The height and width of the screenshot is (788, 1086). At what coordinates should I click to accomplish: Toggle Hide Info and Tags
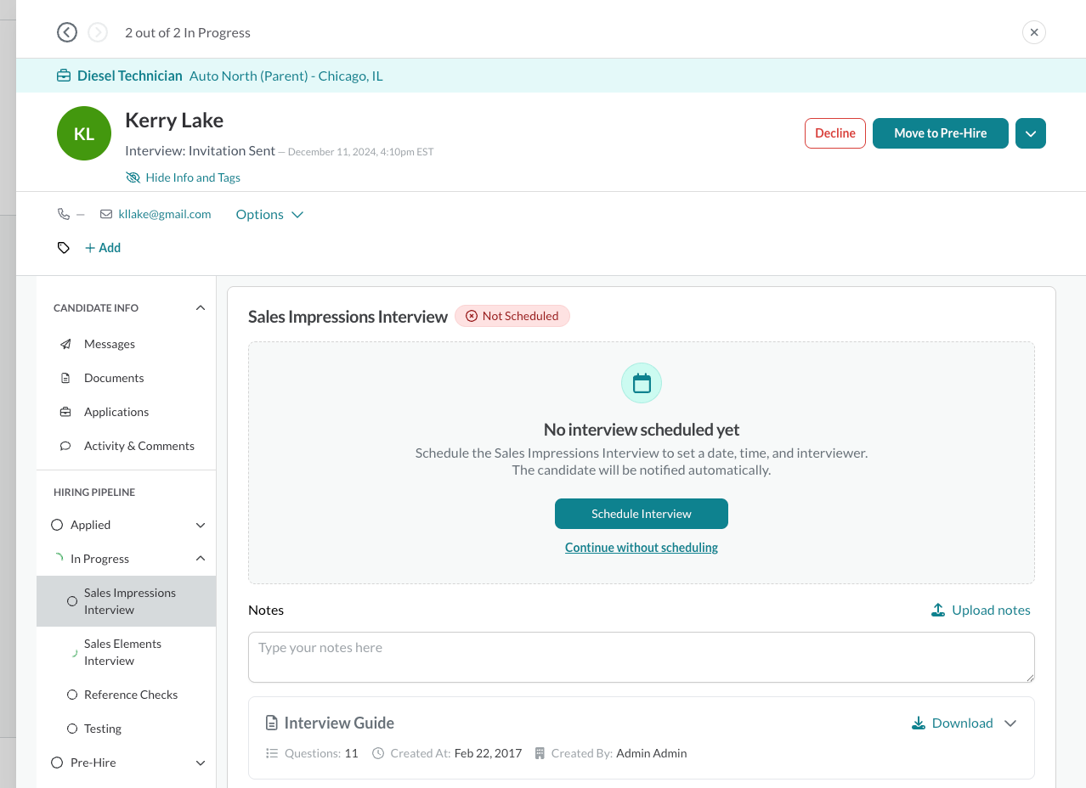pyautogui.click(x=183, y=177)
